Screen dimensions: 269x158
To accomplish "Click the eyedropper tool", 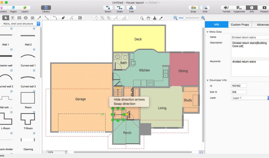I will pyautogui.click(x=161, y=18).
